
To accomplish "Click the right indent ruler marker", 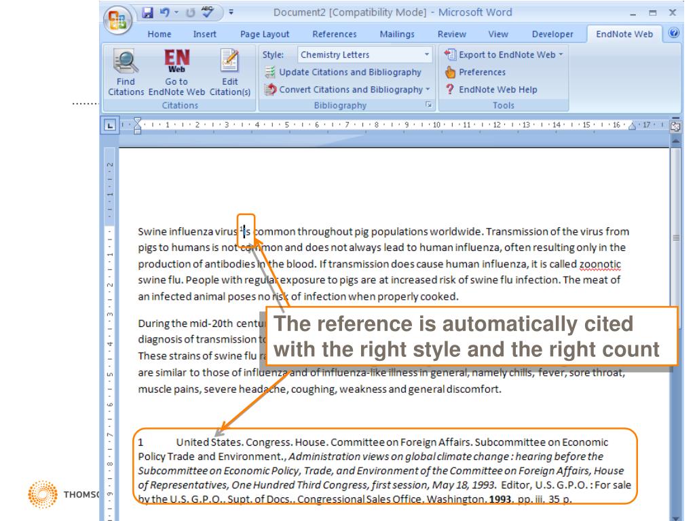I will pos(632,126).
